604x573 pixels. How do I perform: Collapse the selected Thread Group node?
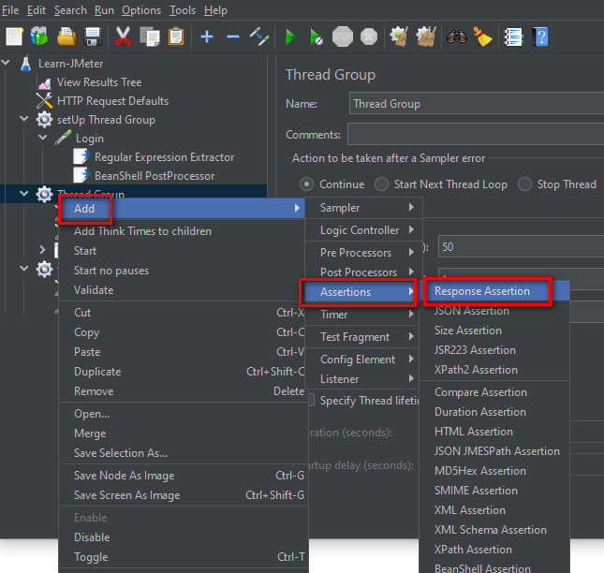pos(24,194)
